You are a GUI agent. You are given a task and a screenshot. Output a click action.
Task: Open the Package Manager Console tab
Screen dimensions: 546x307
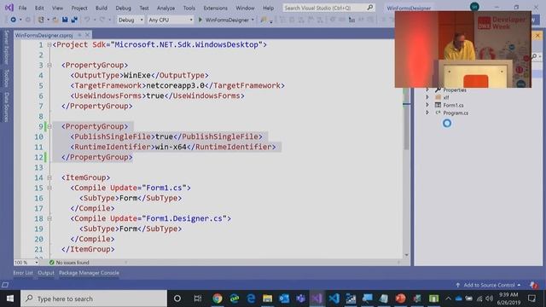point(89,273)
